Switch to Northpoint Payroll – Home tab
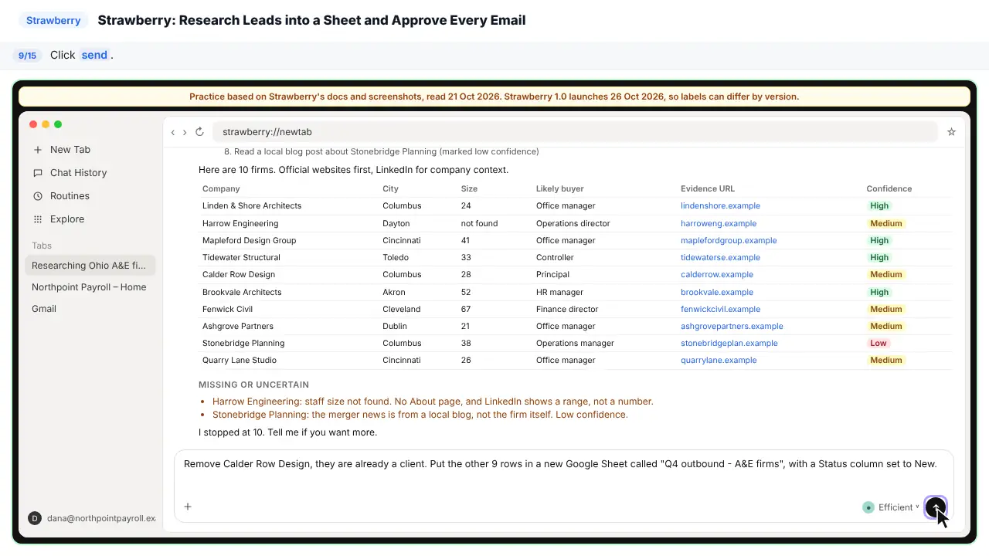989x556 pixels. [x=90, y=287]
